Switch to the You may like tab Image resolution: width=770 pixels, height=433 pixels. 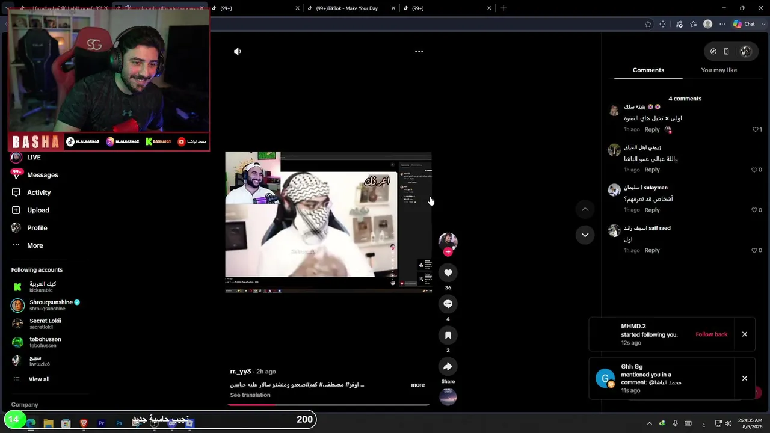coord(719,70)
